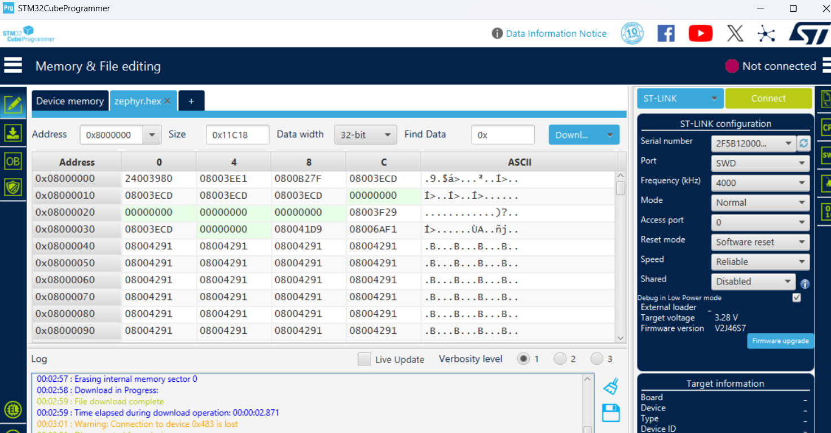Viewport: 831px width, 433px height.
Task: Open the Facebook icon
Action: coord(666,34)
